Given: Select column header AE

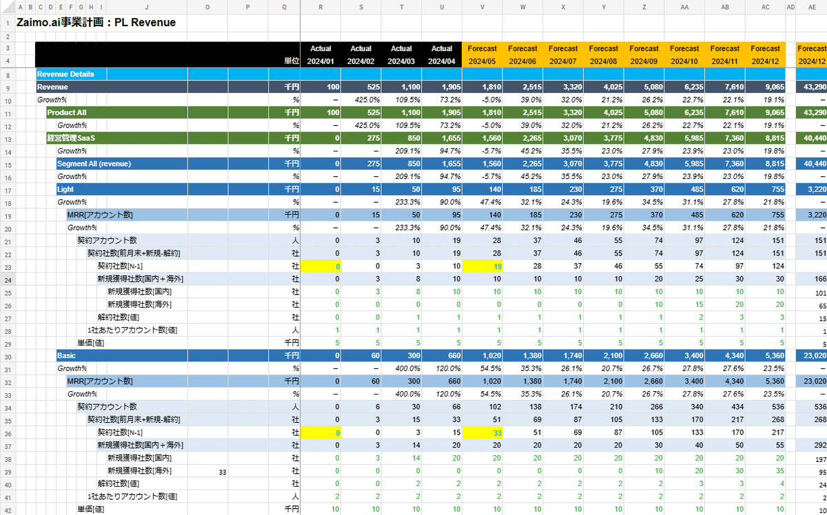Looking at the screenshot, I should click(813, 7).
